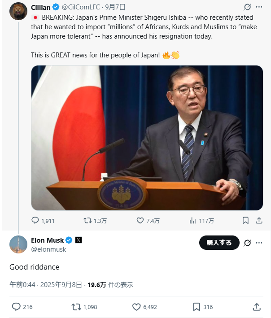
Task: Reply to Cillian's quoted tweet
Action: point(35,220)
